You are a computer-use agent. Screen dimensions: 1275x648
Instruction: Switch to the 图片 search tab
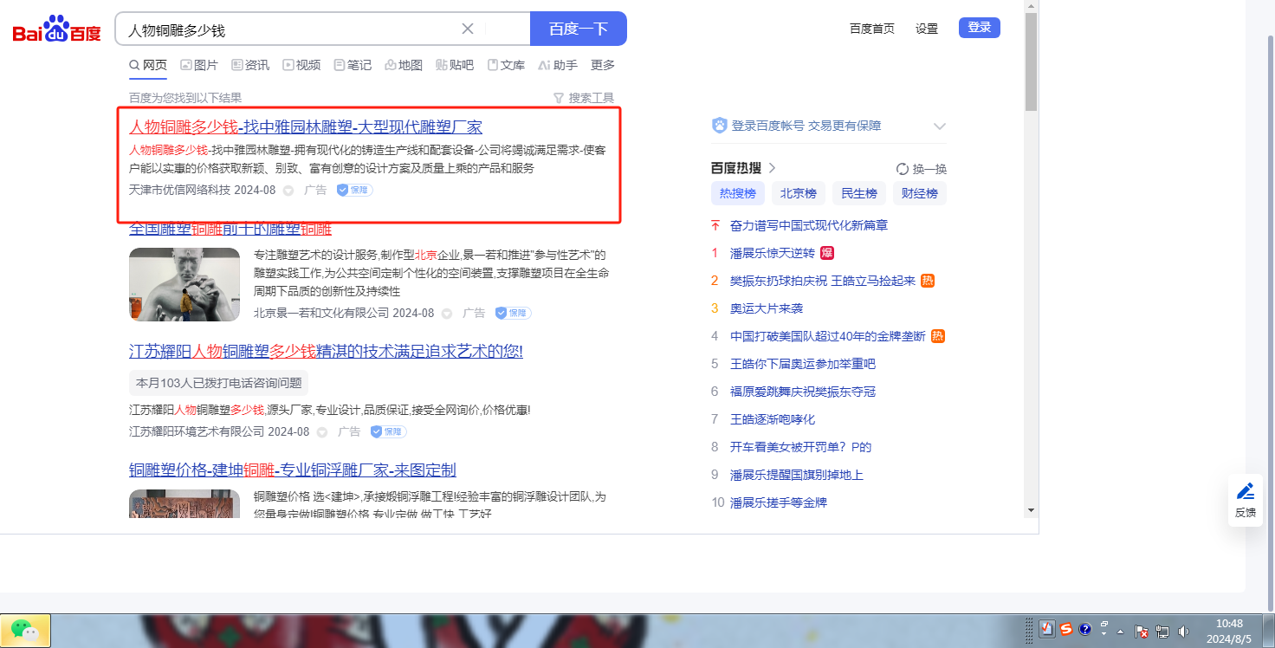(199, 65)
